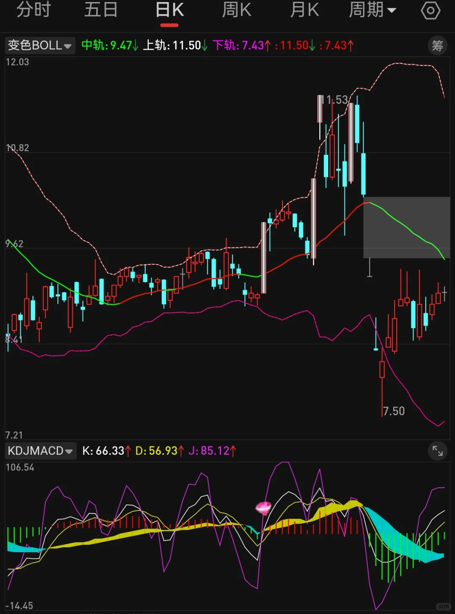The height and width of the screenshot is (614, 455).
Task: Open the KDJMACD indicator dropdown
Action: coord(40,451)
